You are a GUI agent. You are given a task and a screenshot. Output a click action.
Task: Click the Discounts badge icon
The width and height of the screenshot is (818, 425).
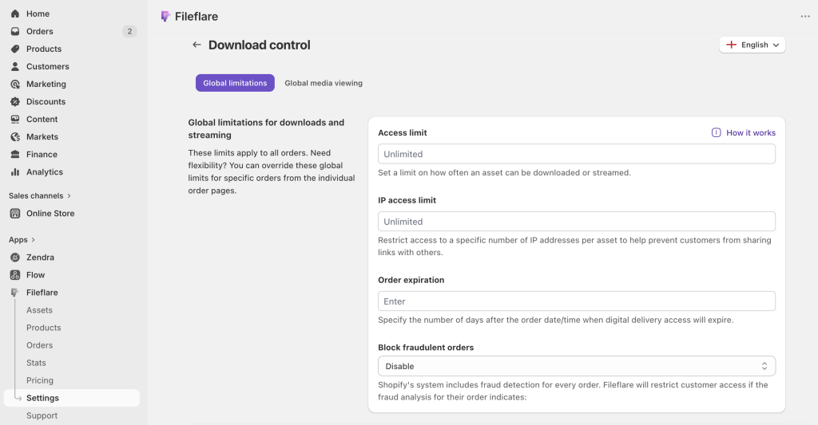click(x=15, y=101)
